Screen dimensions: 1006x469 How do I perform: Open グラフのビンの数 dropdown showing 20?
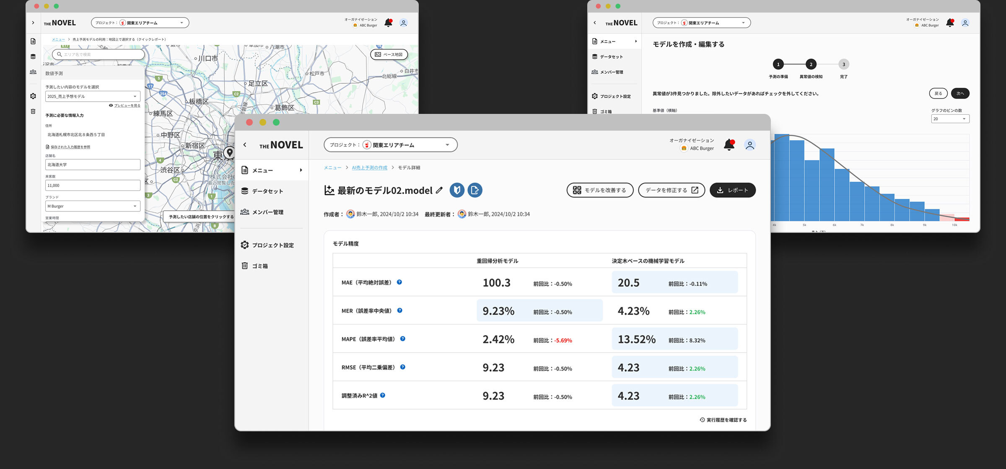[950, 119]
